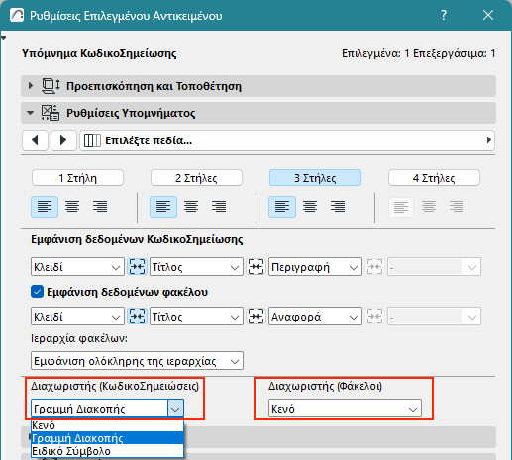The image size is (512, 460).
Task: Click the Διαχωριστής (ΚωδικοΣημείωσεις) label
Action: point(115,386)
